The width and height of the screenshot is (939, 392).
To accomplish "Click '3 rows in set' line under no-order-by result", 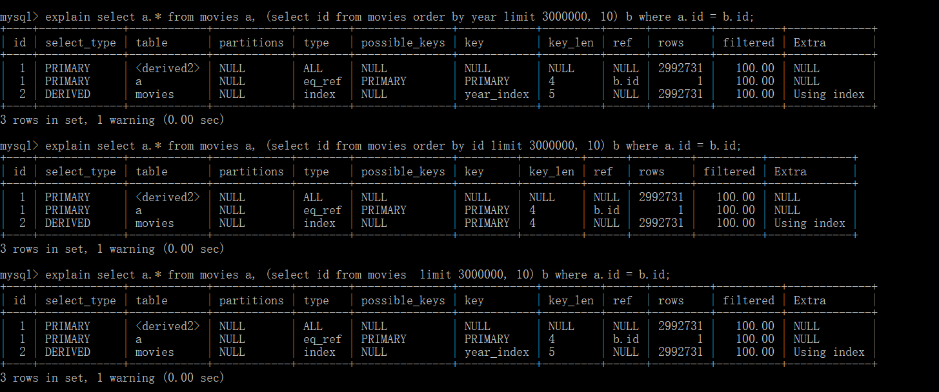I will click(112, 378).
